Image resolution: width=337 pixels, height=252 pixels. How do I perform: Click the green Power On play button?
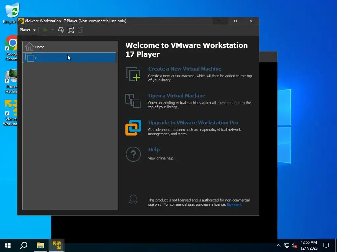coord(45,30)
